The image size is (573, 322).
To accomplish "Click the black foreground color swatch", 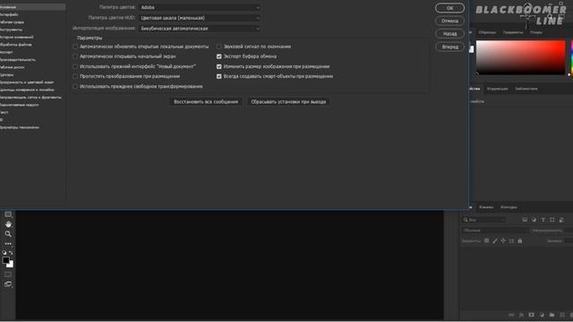I will pyautogui.click(x=5, y=260).
